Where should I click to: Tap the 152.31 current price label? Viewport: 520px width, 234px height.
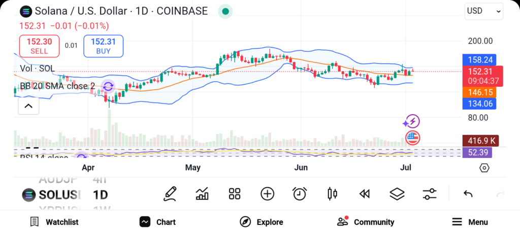[x=482, y=76]
